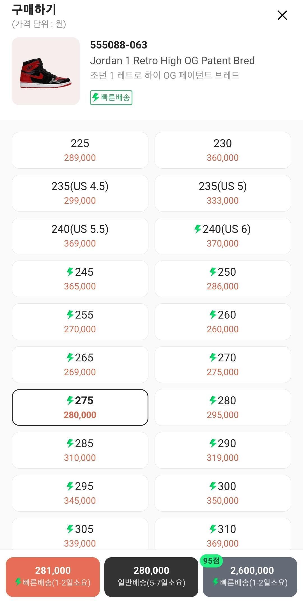Tap bolt icon on size 300 tile

(213, 486)
